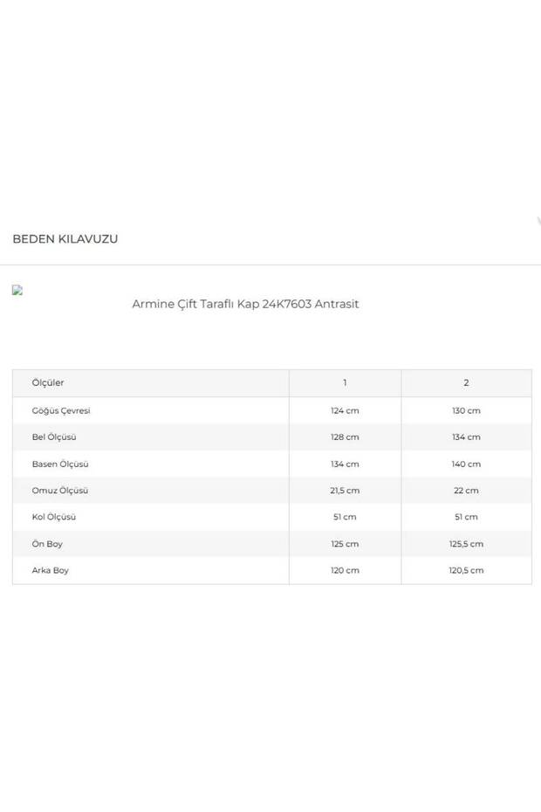Select the Ölçüler column header
541x812 pixels.
[x=48, y=382]
